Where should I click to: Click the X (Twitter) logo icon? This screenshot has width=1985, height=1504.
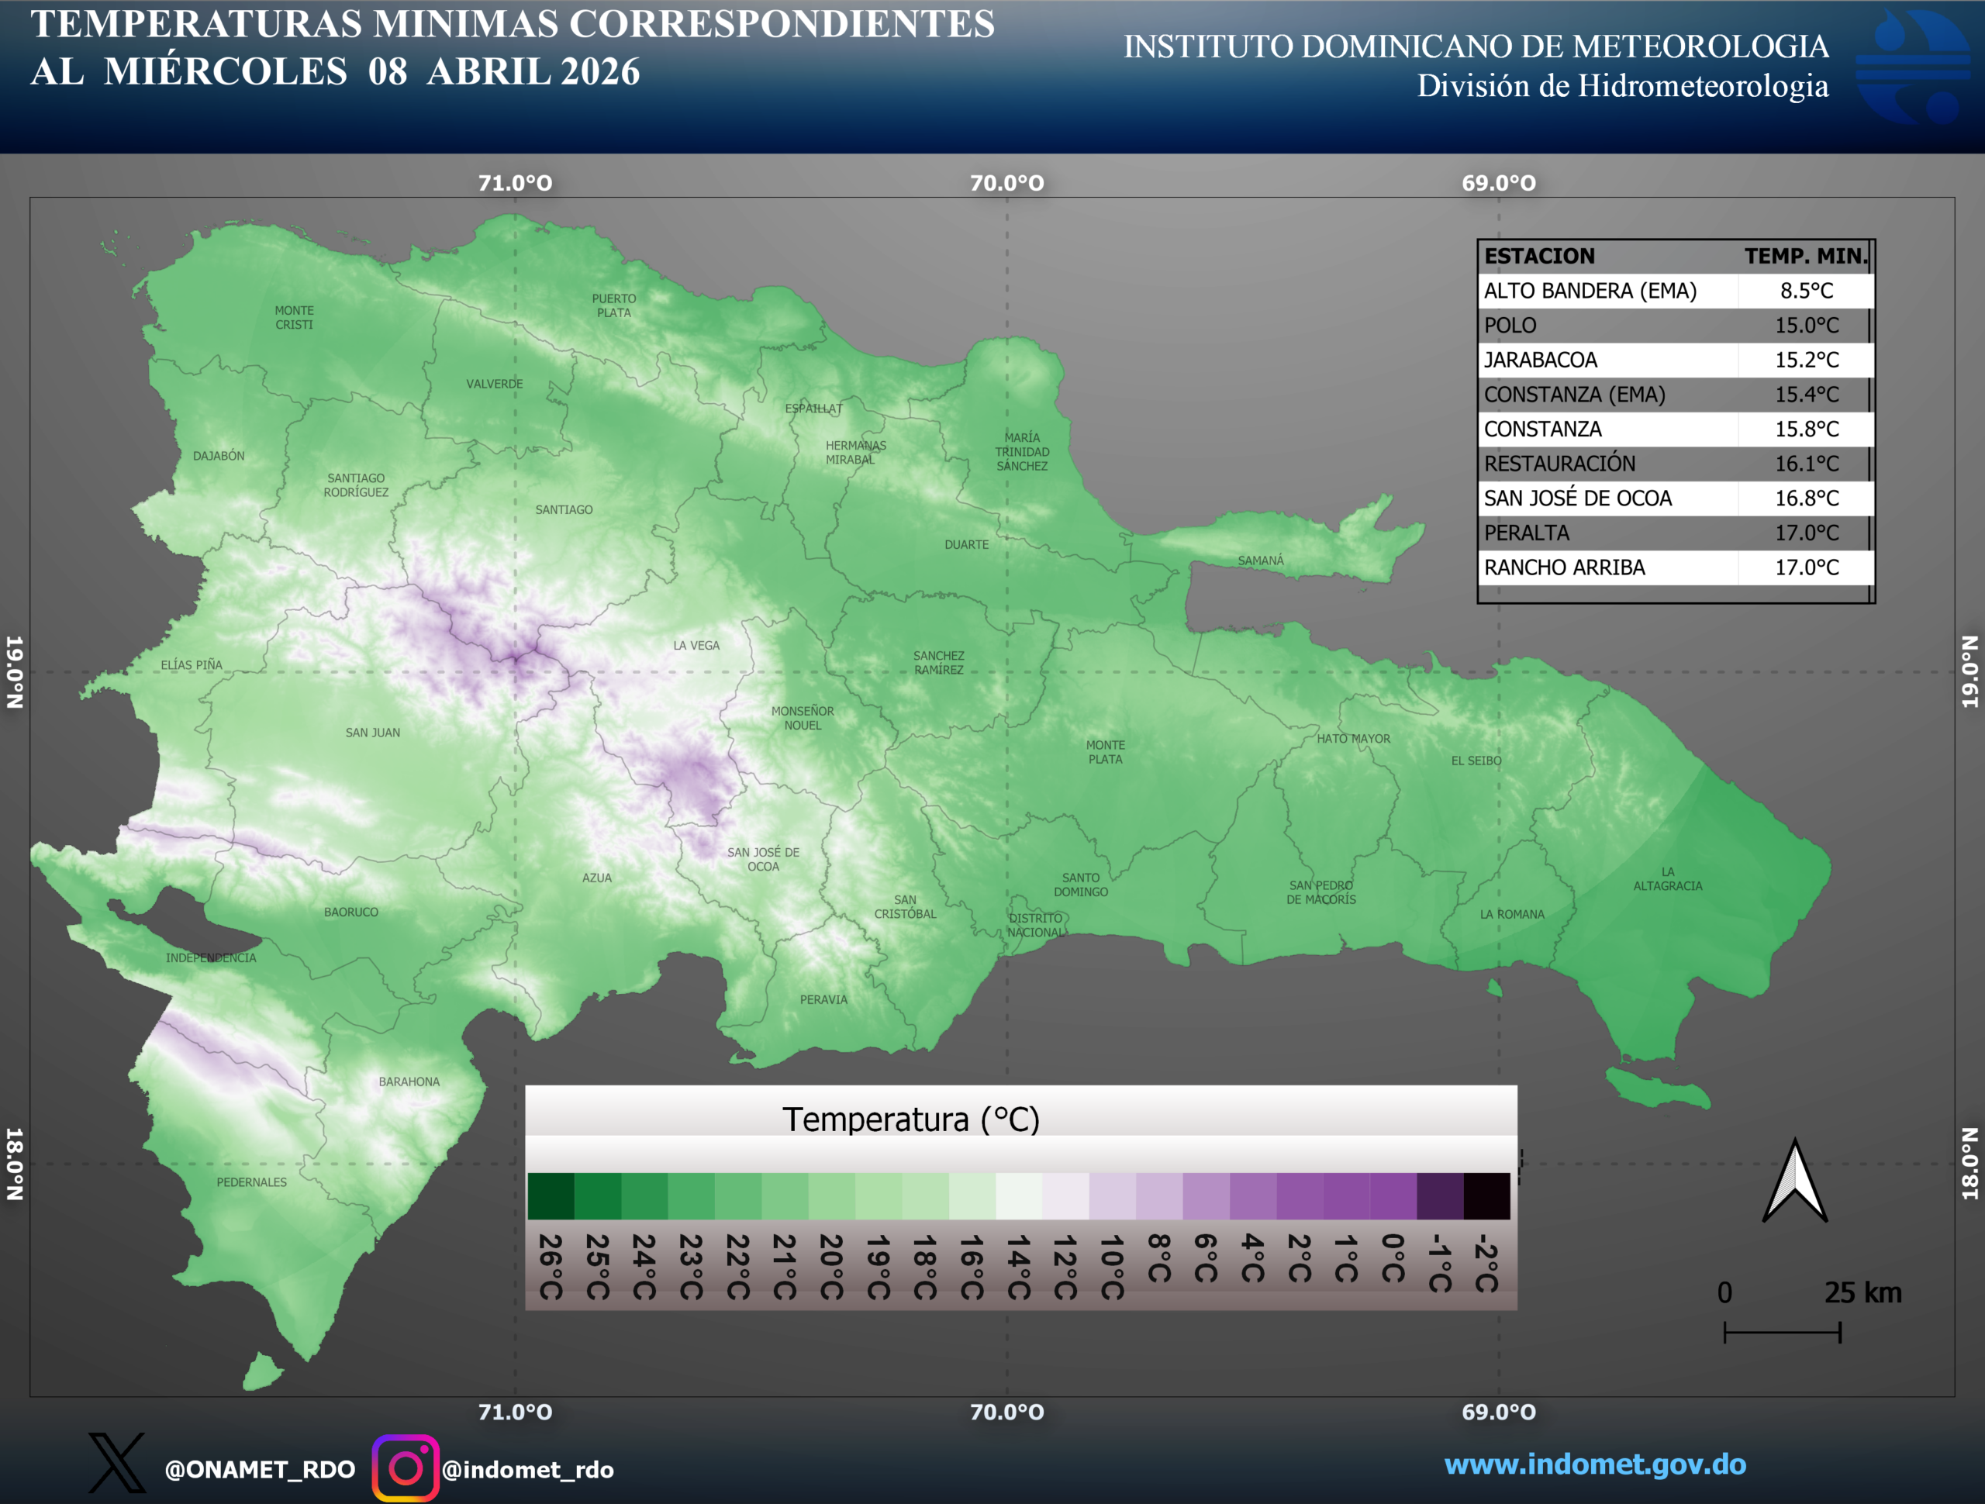pyautogui.click(x=116, y=1463)
